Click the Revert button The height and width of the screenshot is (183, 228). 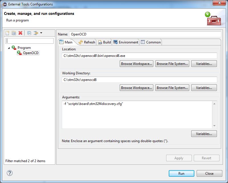206,158
